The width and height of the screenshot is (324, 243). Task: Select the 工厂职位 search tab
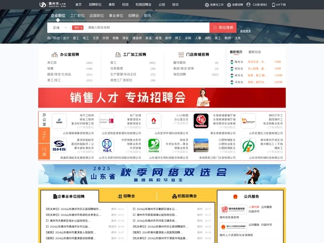(77, 15)
